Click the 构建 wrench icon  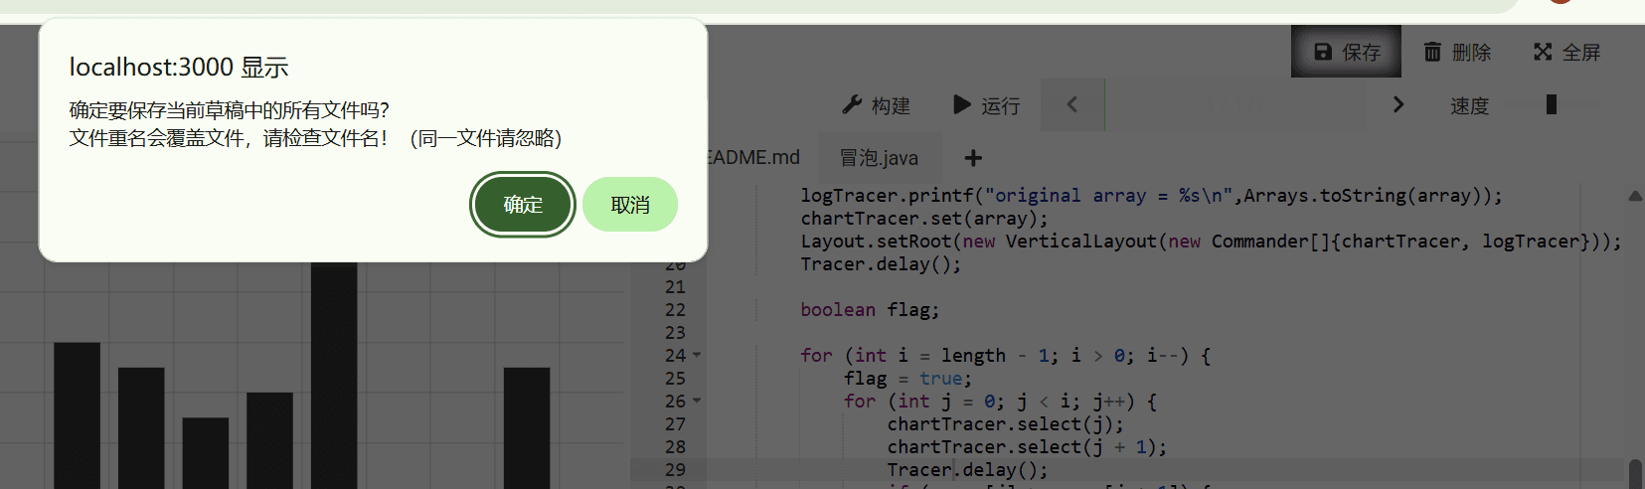pyautogui.click(x=852, y=105)
